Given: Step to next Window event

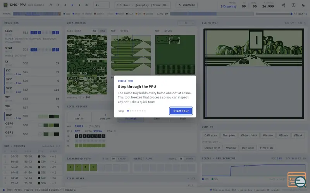Looking at the screenshot, I should [231, 148].
